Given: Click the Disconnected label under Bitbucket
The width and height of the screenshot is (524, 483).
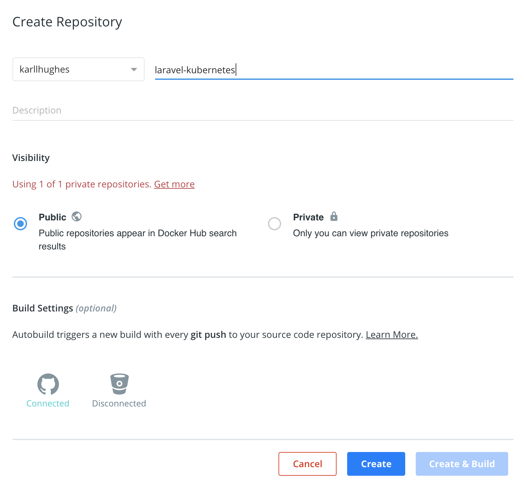Looking at the screenshot, I should click(x=119, y=403).
